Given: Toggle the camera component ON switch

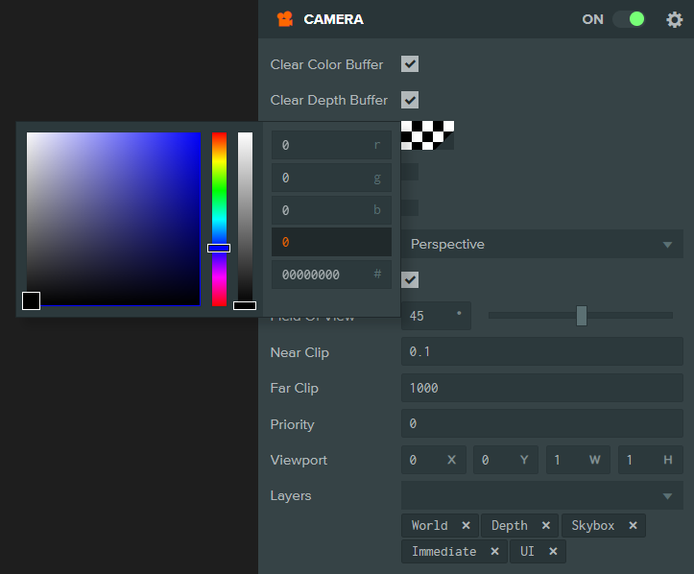Looking at the screenshot, I should pos(630,19).
